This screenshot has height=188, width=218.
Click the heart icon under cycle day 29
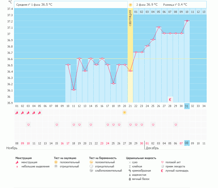[176, 125]
